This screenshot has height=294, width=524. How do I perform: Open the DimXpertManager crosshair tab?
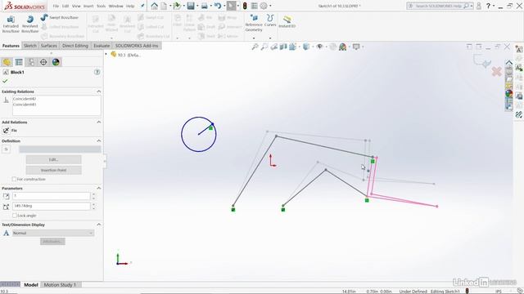pos(43,62)
